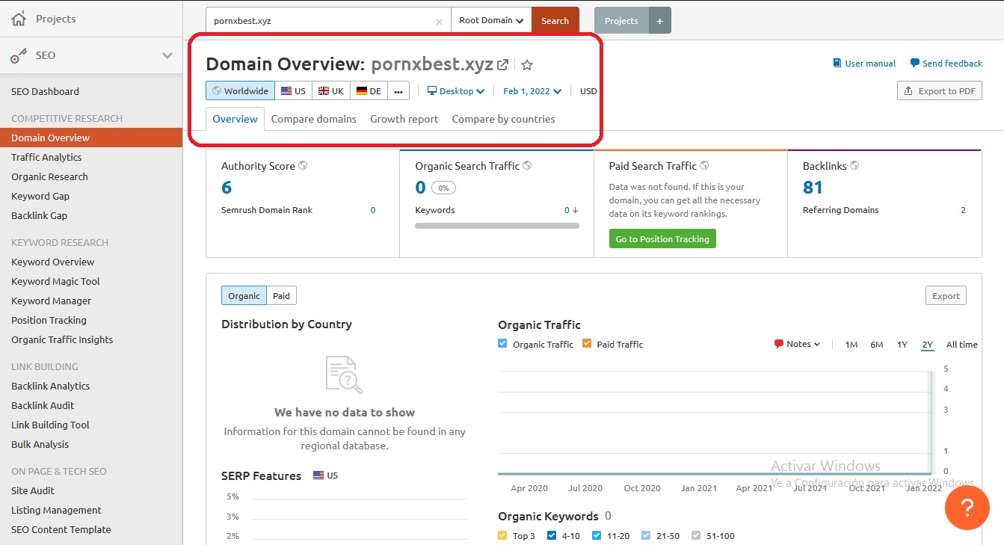Viewport: 1004px width, 545px height.
Task: Switch to the Compare domains tab
Action: point(314,119)
